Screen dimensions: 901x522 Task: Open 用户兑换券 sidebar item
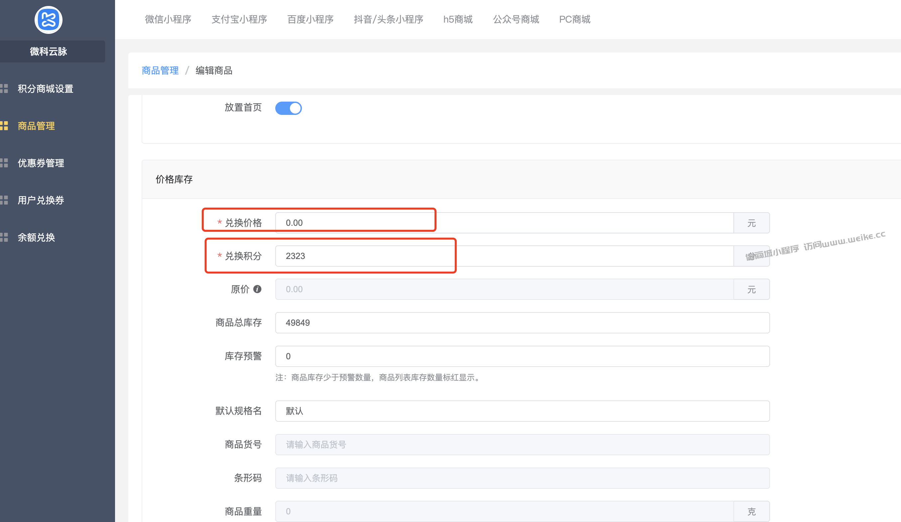click(41, 200)
